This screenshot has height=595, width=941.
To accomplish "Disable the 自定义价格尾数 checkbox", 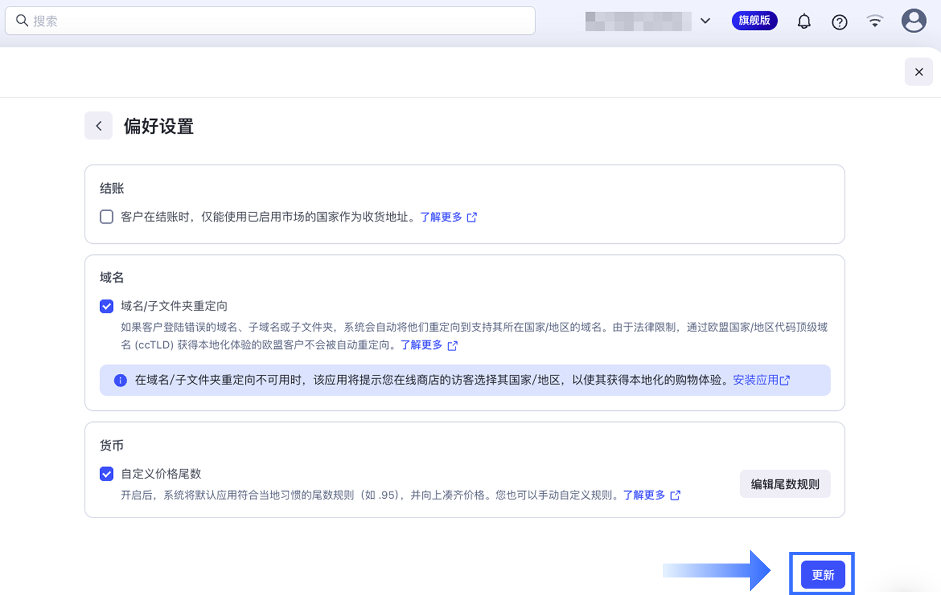I will (x=106, y=474).
